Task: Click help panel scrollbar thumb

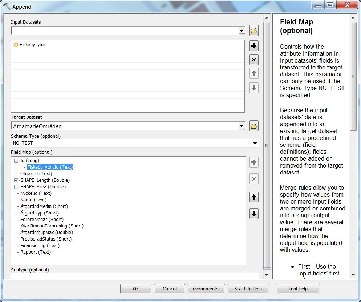Action: [x=353, y=76]
